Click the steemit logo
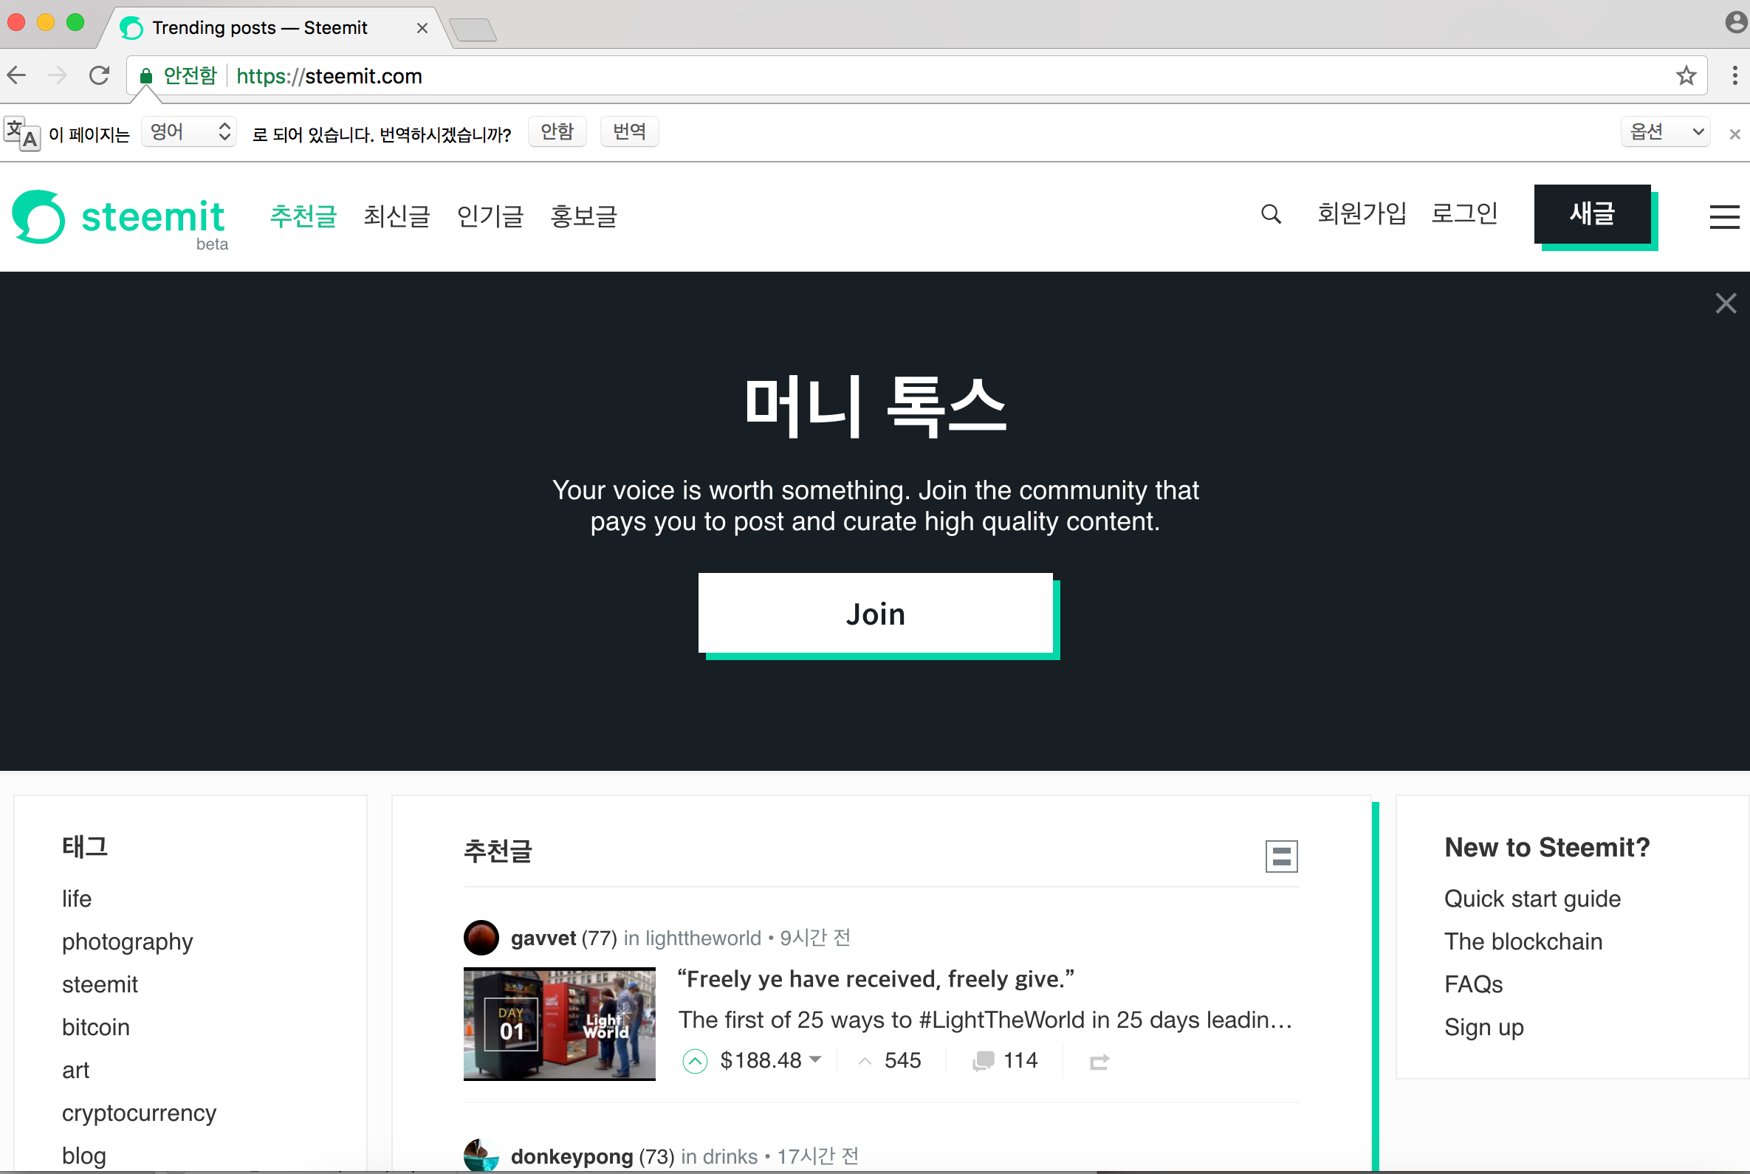Viewport: 1750px width, 1174px height. coord(120,218)
